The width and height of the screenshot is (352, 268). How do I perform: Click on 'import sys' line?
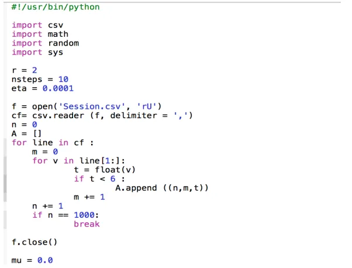[x=37, y=52]
